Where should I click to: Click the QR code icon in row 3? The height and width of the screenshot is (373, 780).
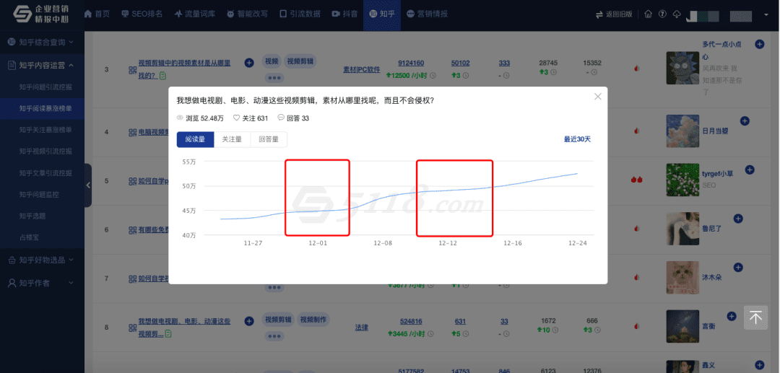point(132,70)
